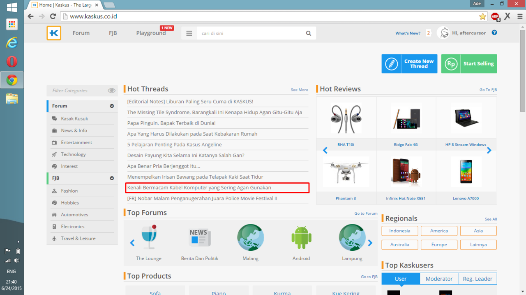The height and width of the screenshot is (295, 526).
Task: Open Go to Forum link
Action: 366,213
